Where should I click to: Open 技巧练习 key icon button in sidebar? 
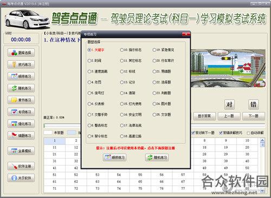coord(21,64)
